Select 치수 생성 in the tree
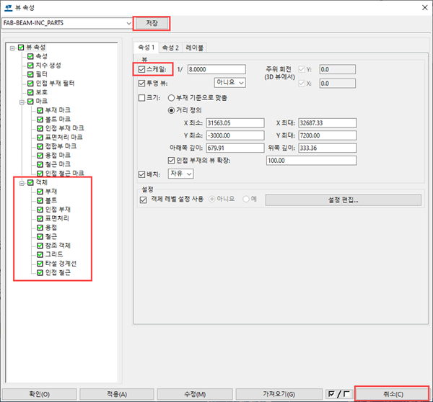This screenshot has width=433, height=402. click(49, 65)
